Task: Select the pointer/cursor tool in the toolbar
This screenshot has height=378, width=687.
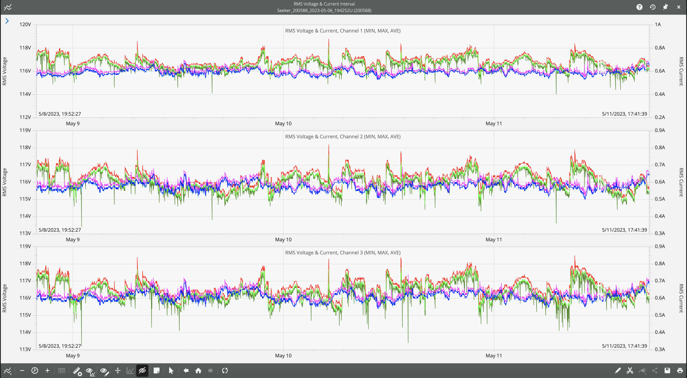Action: pos(171,371)
